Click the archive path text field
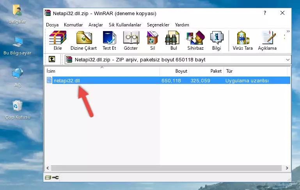Image resolution: width=300 pixels, height=190 pixels. [178, 60]
